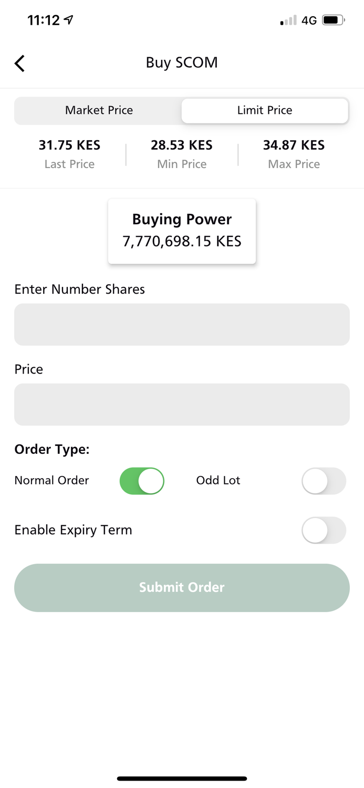
Task: Click the home indicator bar at the bottom
Action: 182,779
